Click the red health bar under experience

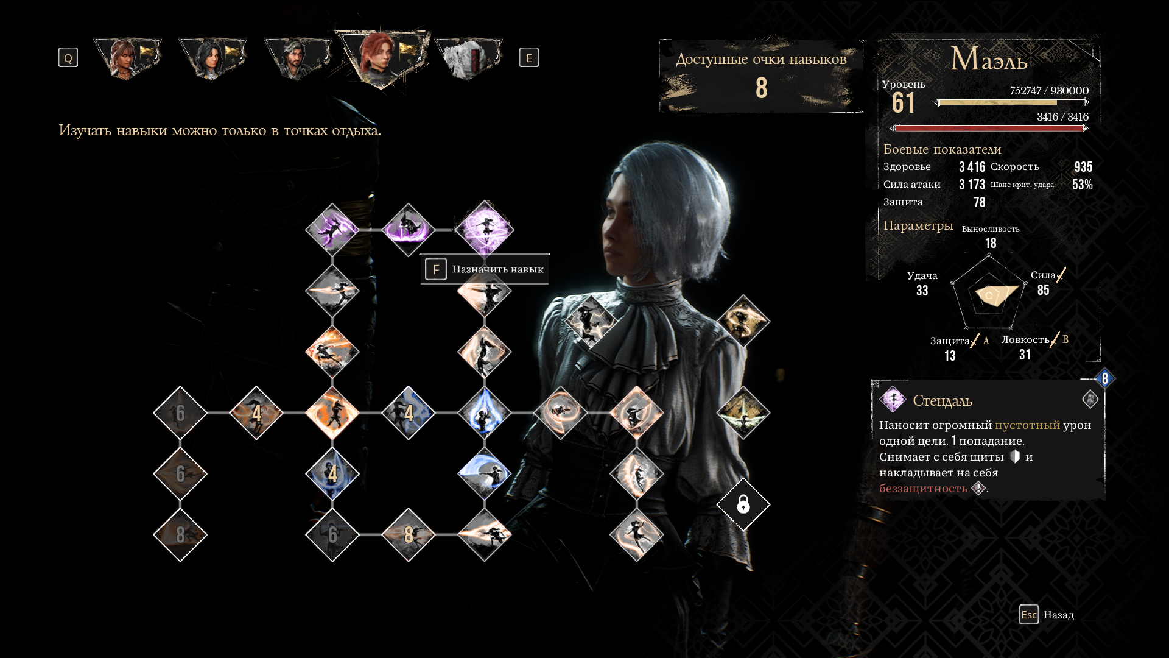coord(989,128)
